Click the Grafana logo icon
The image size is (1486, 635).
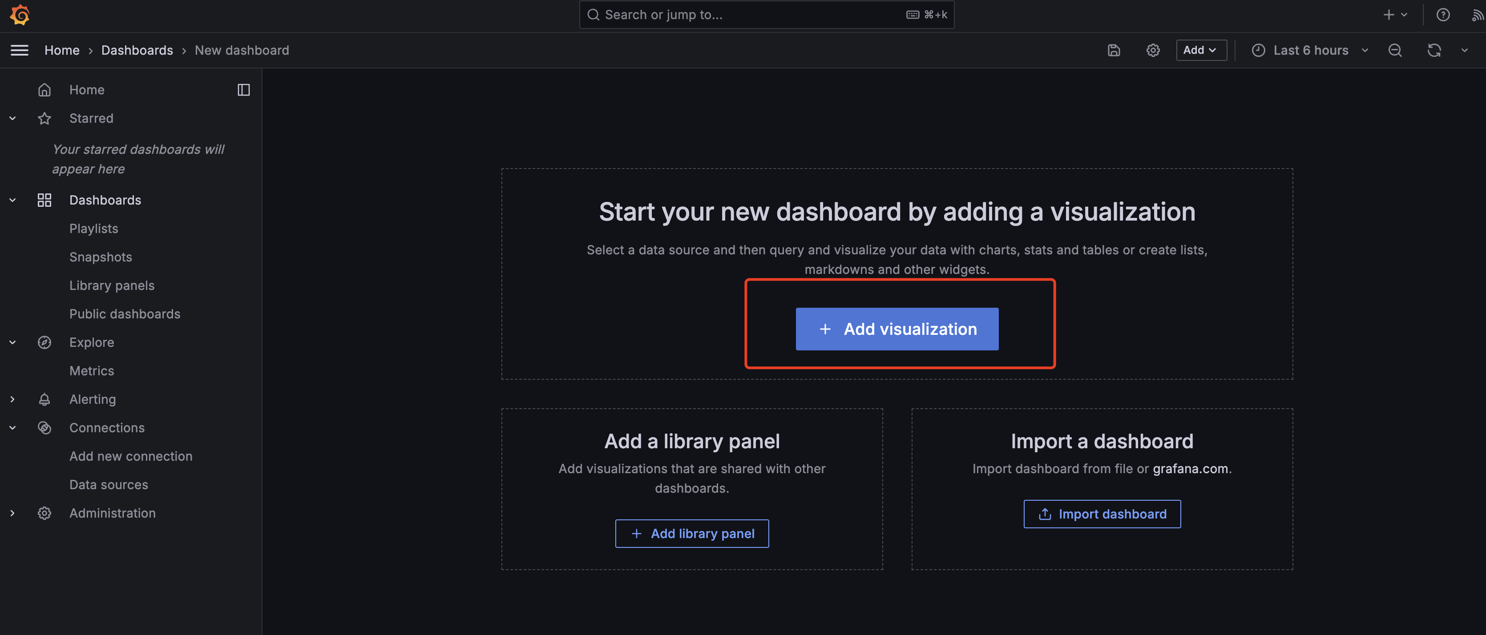(x=20, y=15)
